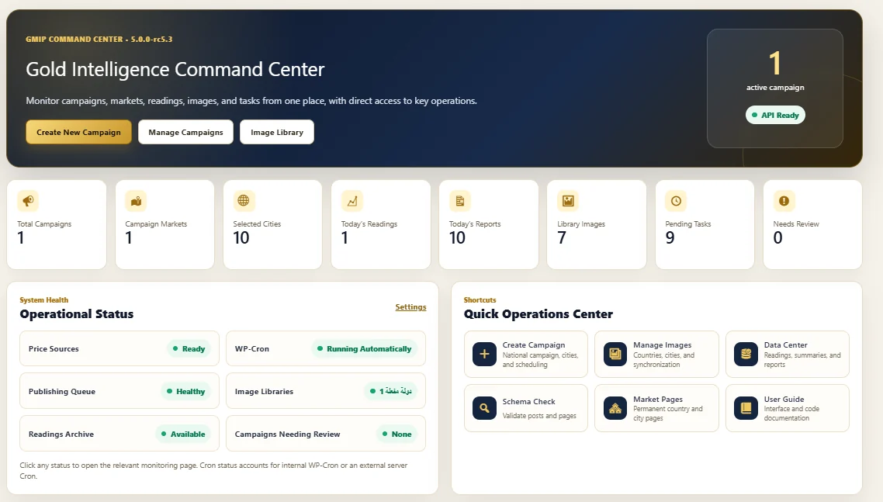Open the Image Library
883x502 pixels.
tap(276, 132)
